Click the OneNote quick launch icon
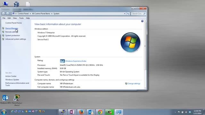Viewport: 205px width, 115px height. (x=33, y=111)
